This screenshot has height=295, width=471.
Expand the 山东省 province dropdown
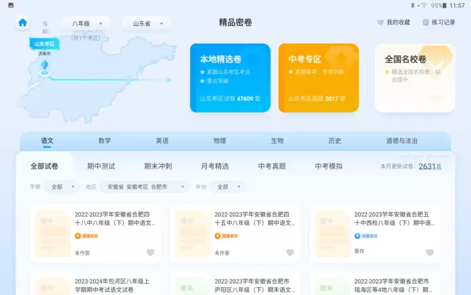tap(146, 24)
